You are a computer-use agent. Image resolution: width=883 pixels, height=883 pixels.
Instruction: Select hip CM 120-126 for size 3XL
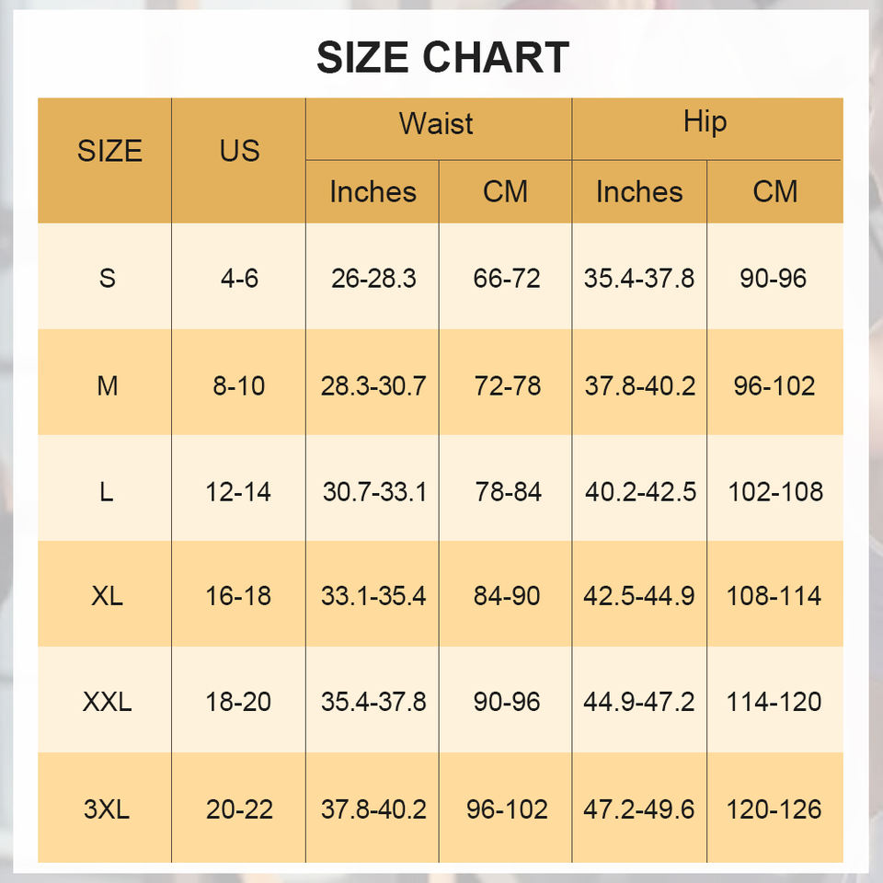coord(774,810)
